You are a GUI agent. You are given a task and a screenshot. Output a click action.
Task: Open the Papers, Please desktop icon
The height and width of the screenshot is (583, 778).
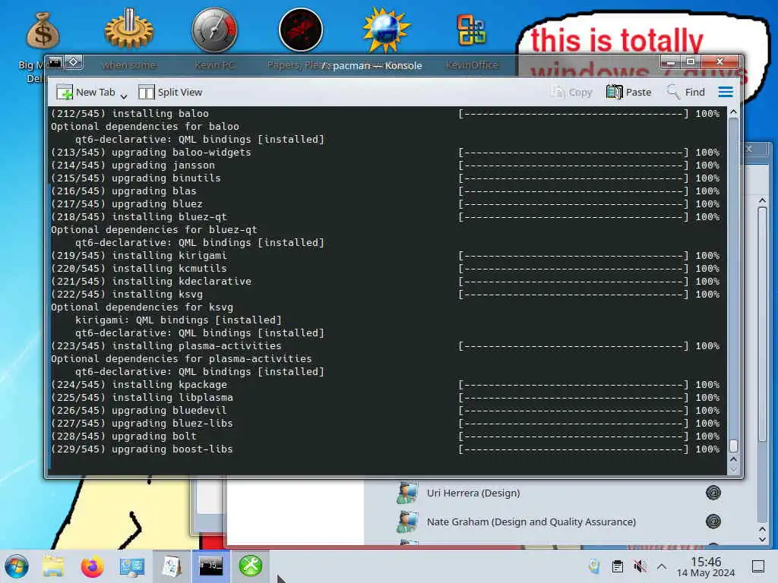click(x=301, y=30)
